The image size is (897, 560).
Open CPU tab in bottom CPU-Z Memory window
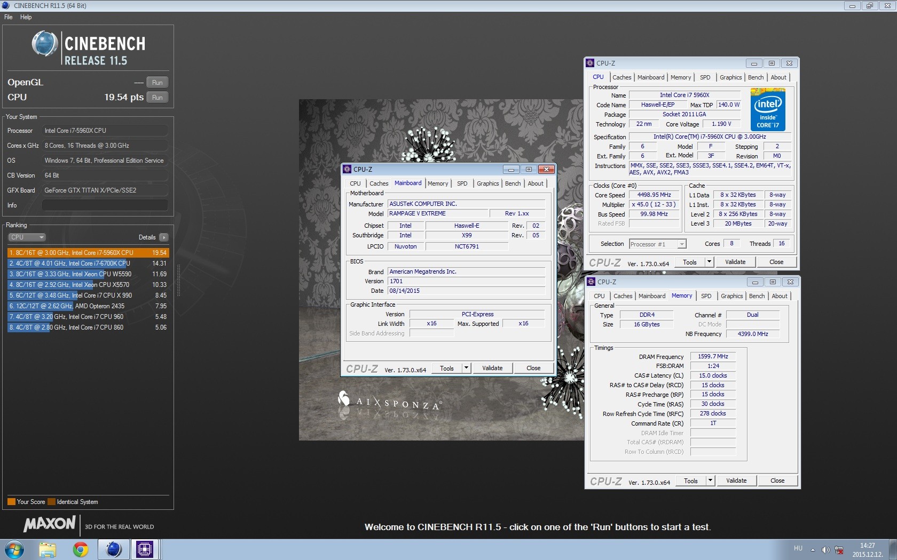[x=600, y=296]
